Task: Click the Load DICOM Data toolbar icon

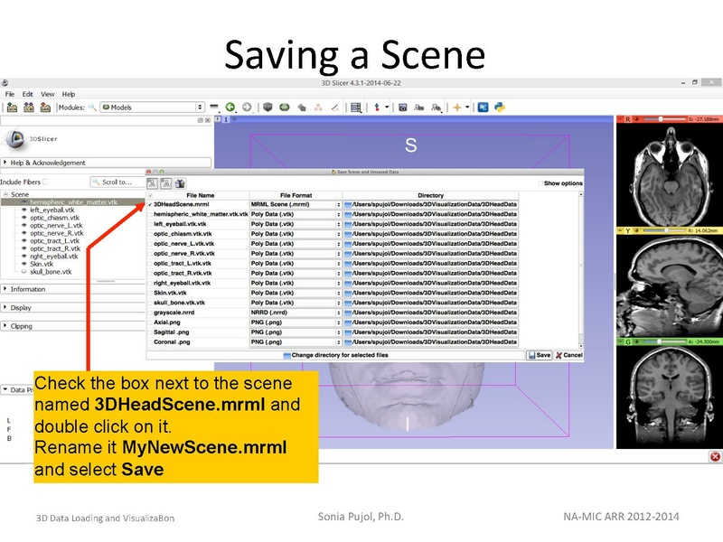Action: (x=29, y=107)
